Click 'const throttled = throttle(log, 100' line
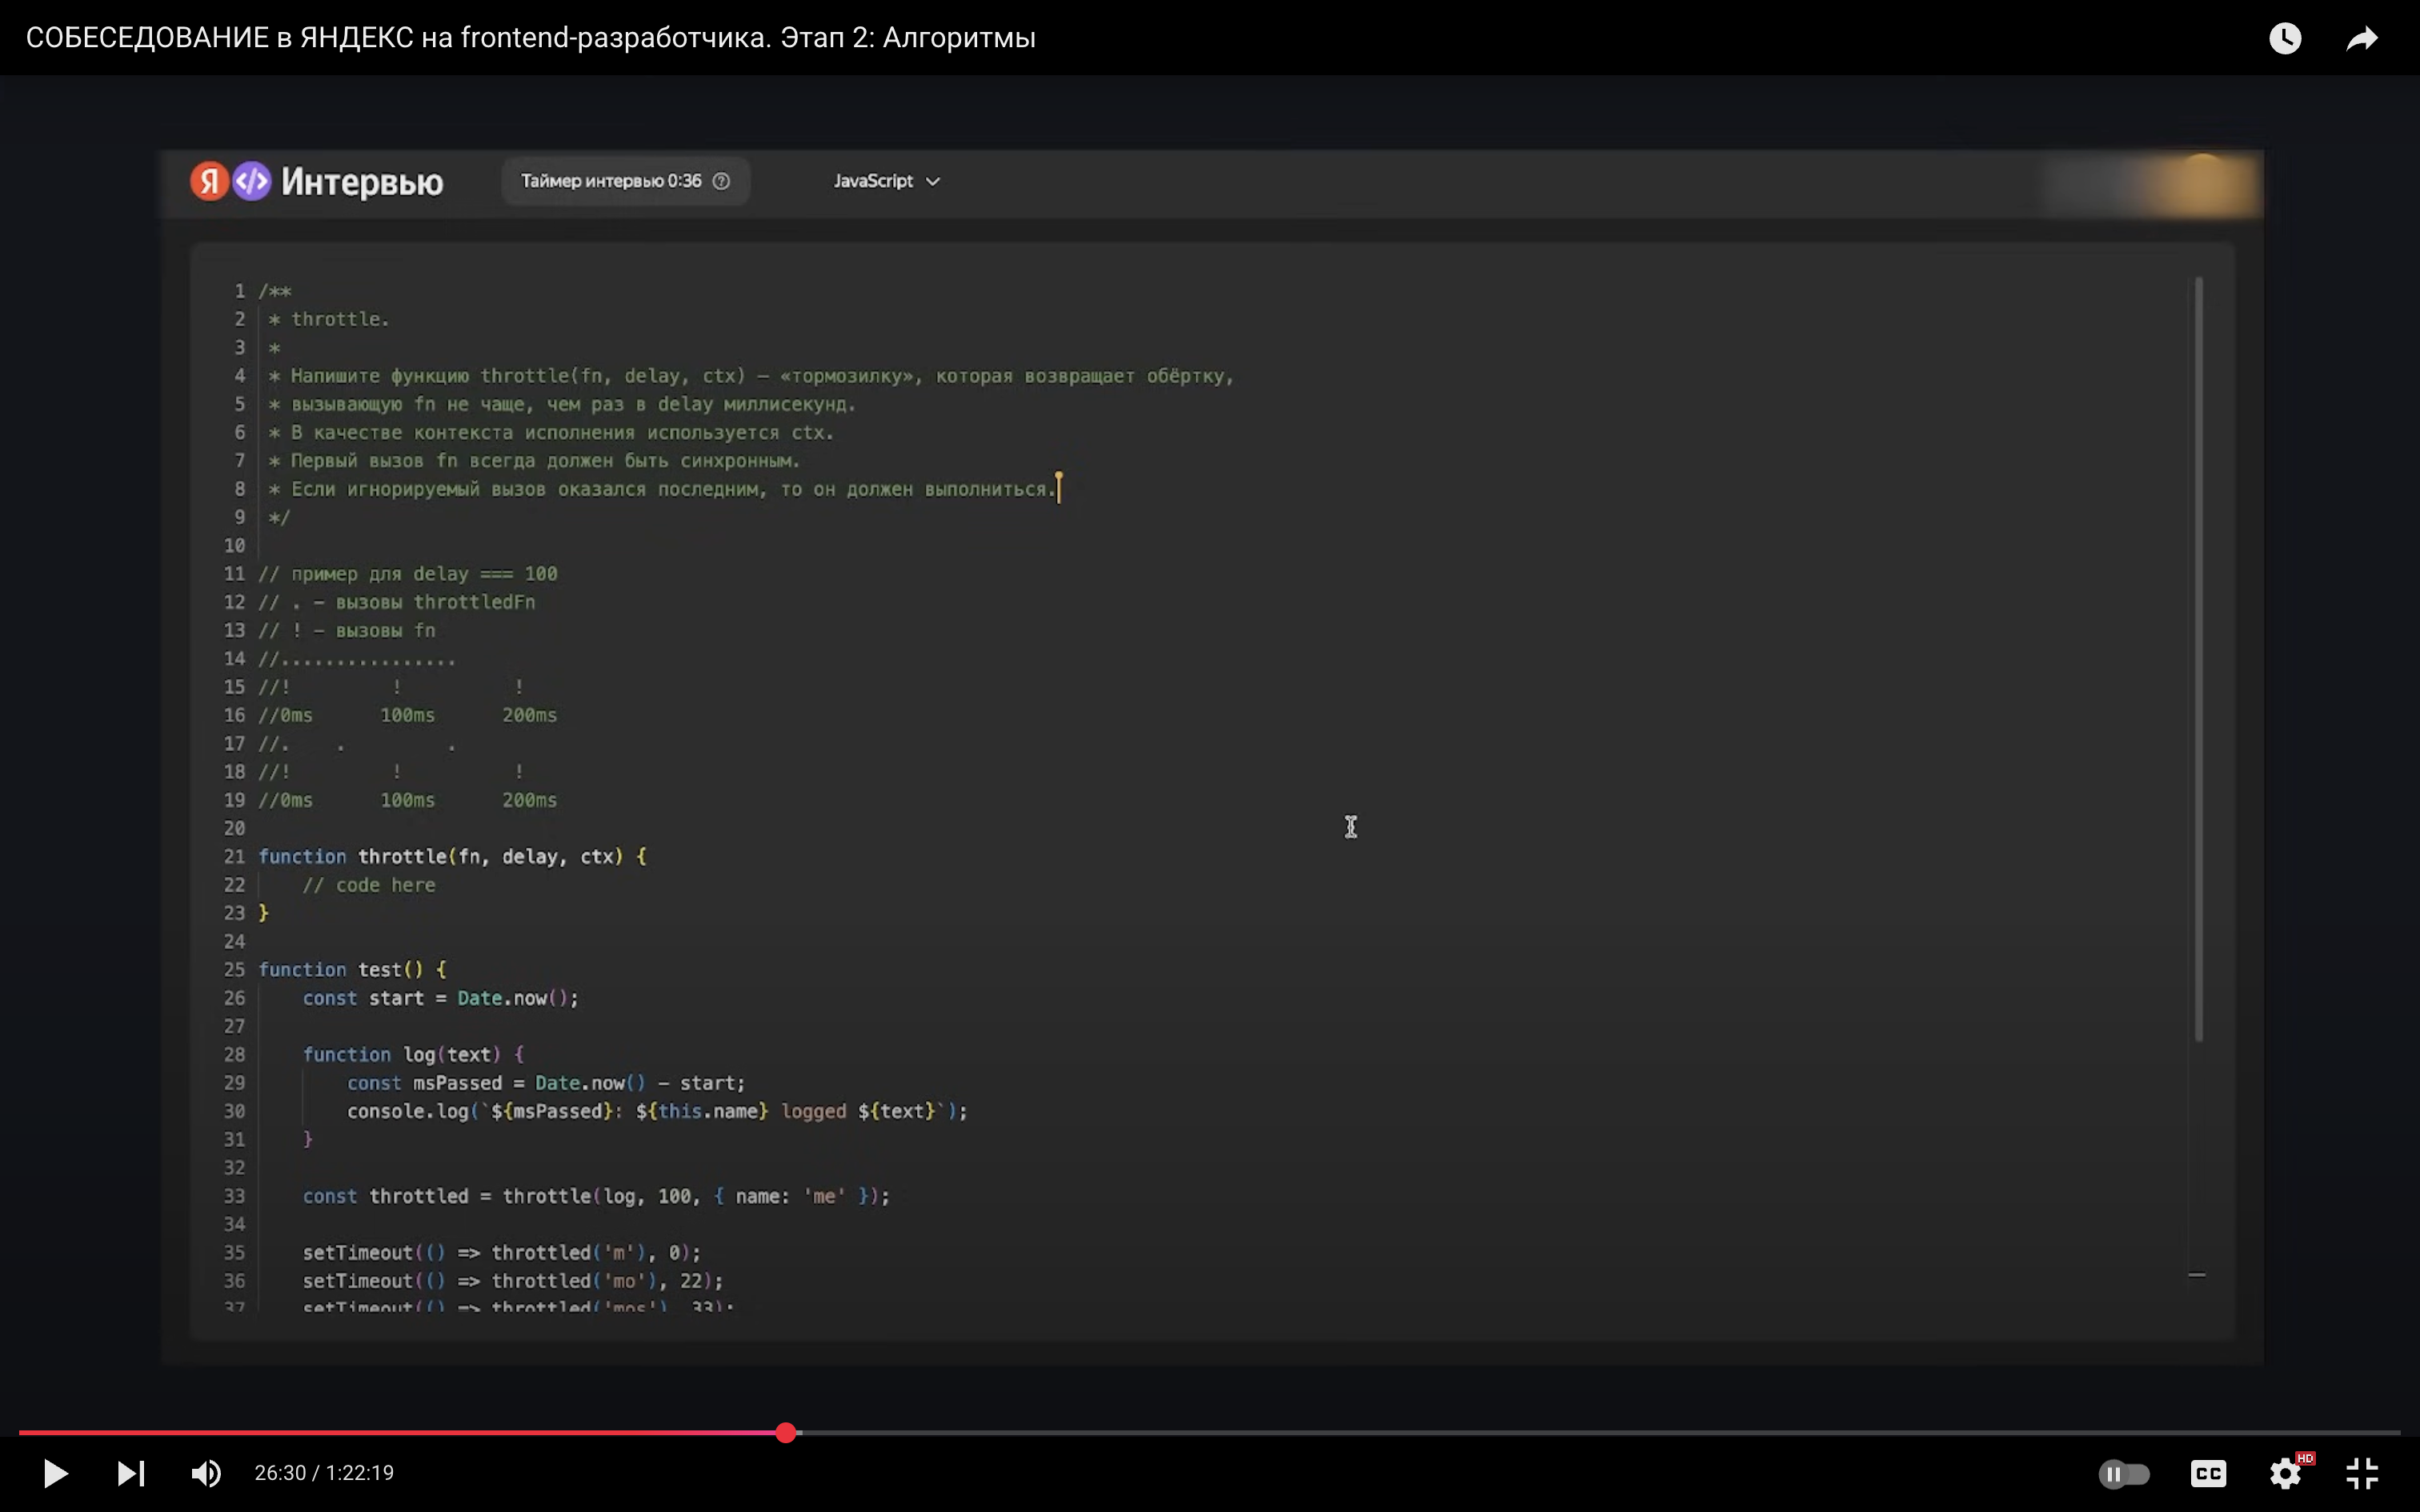 (x=596, y=1196)
